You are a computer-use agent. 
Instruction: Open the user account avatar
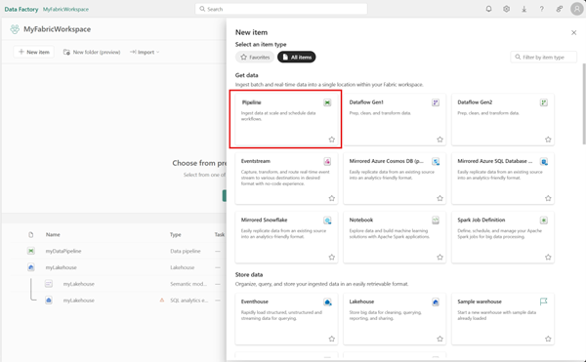577,9
